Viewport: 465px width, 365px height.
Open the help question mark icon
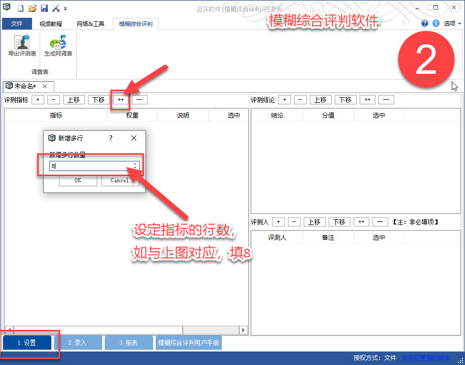click(x=425, y=23)
